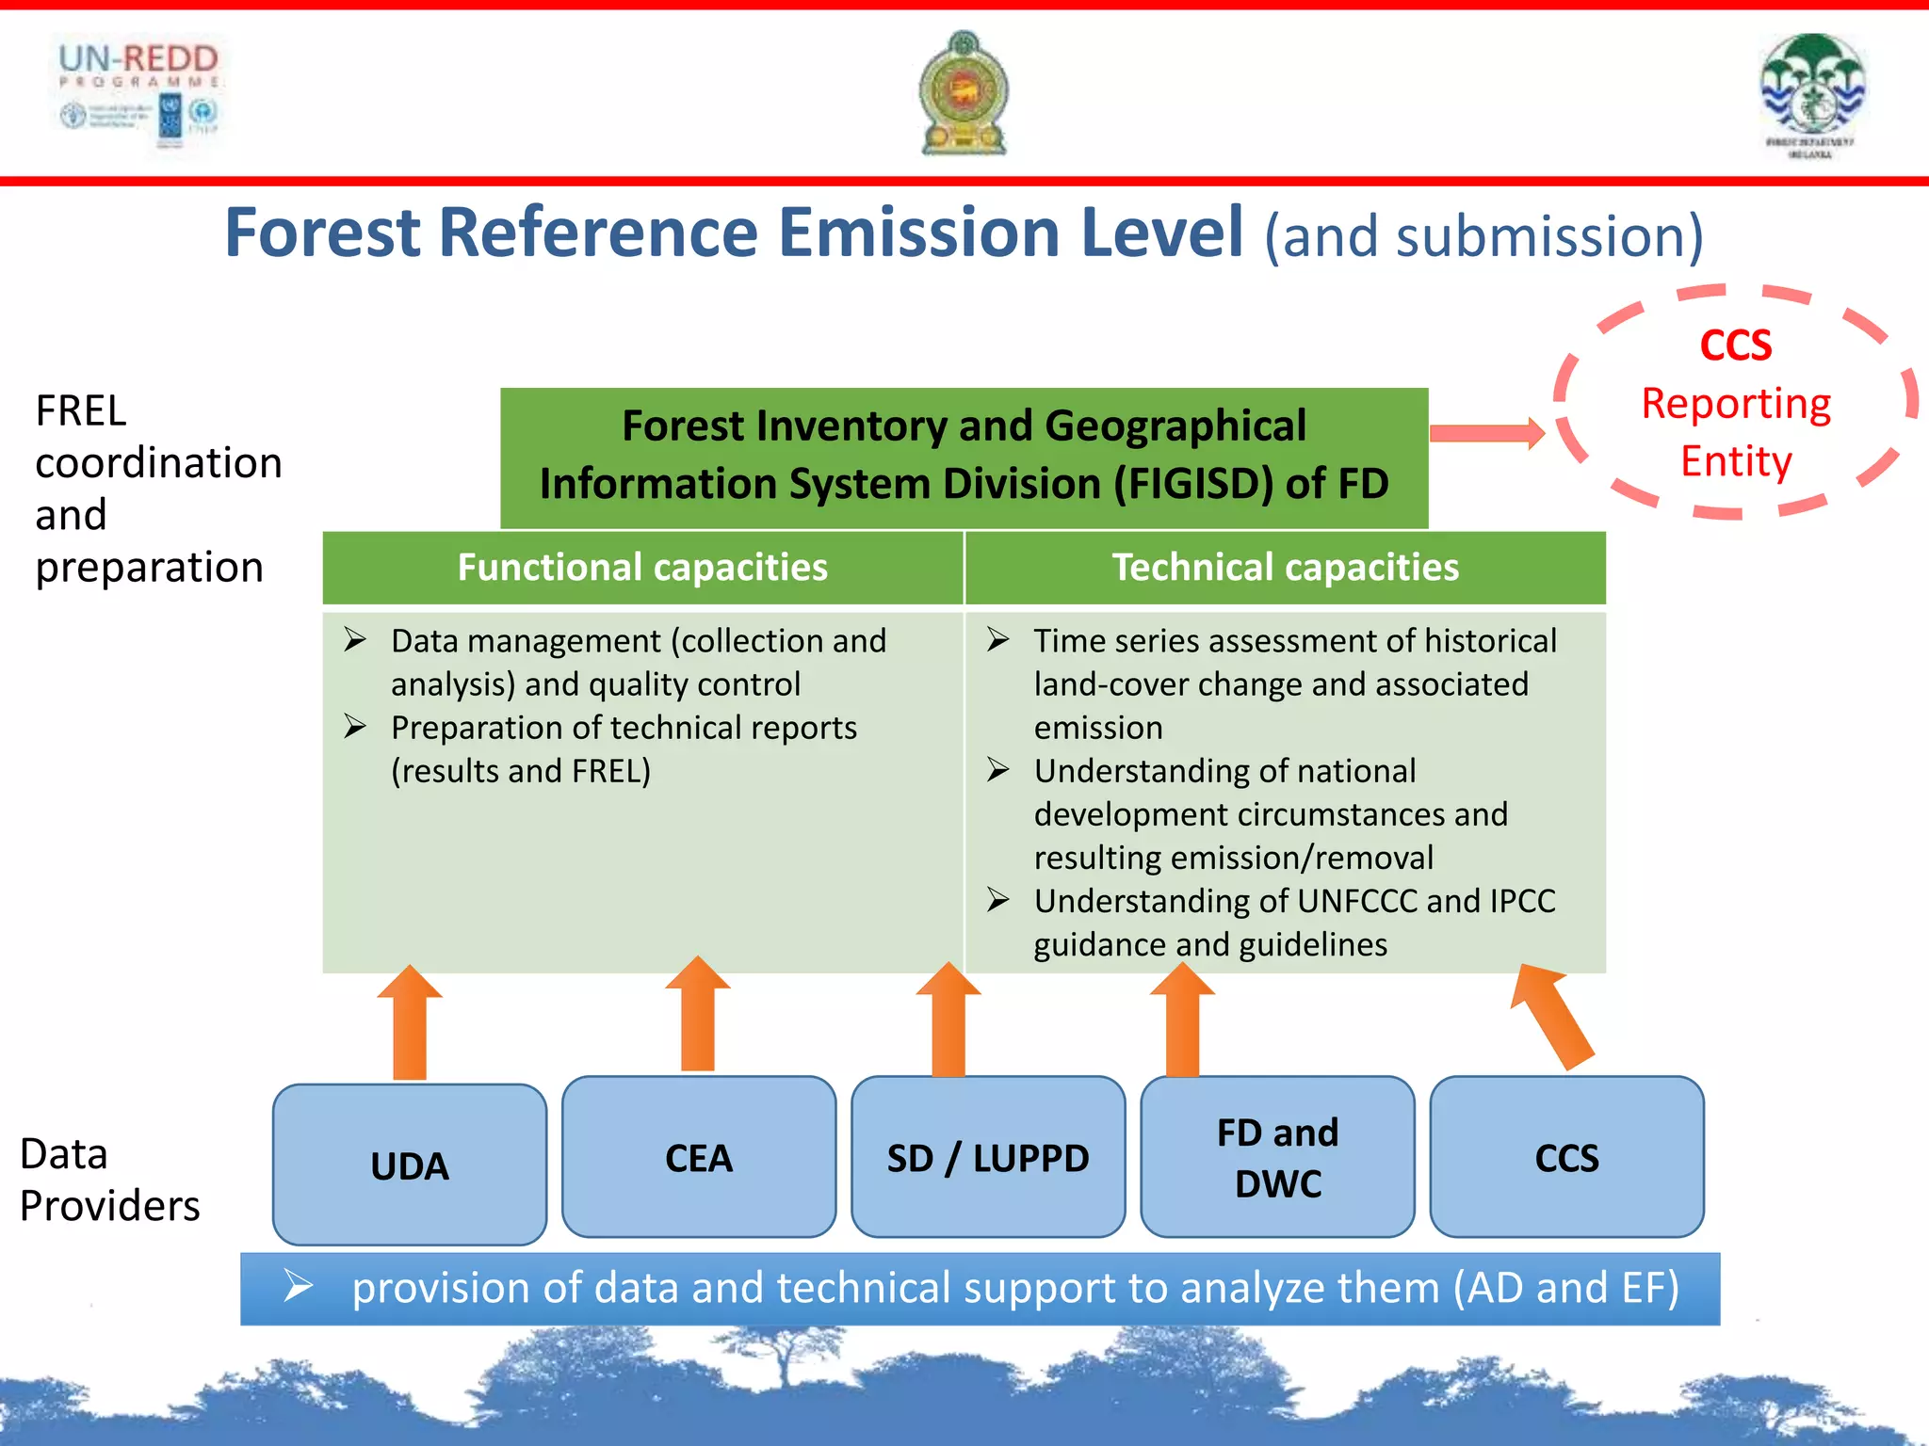1929x1446 pixels.
Task: Click 'Data management (collection and analysis)' bullet
Action: pos(617,662)
